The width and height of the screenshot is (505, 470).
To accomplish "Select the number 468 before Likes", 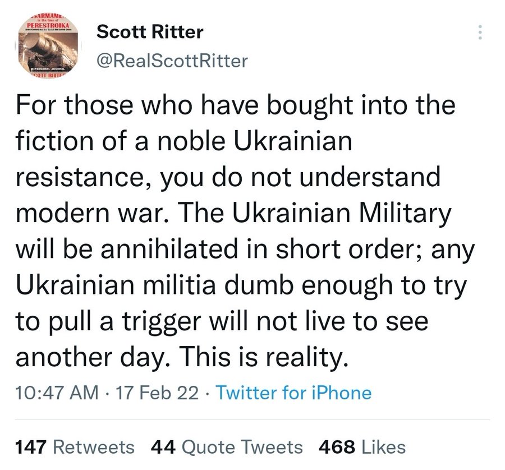I will 337,448.
